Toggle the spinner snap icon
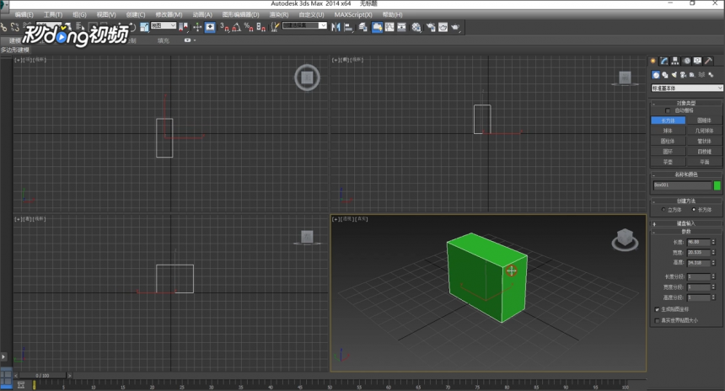Viewport: 725px width, 391px height. pos(260,27)
